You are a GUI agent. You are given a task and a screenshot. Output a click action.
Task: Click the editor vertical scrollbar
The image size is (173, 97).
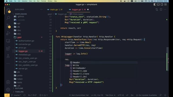[x=168, y=59]
